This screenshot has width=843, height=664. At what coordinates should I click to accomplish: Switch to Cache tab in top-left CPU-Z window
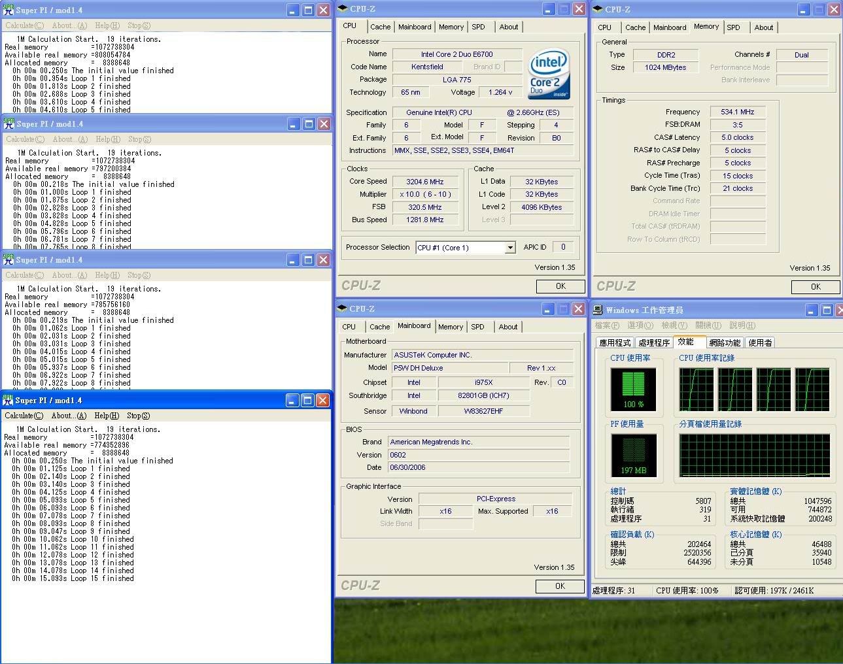380,27
